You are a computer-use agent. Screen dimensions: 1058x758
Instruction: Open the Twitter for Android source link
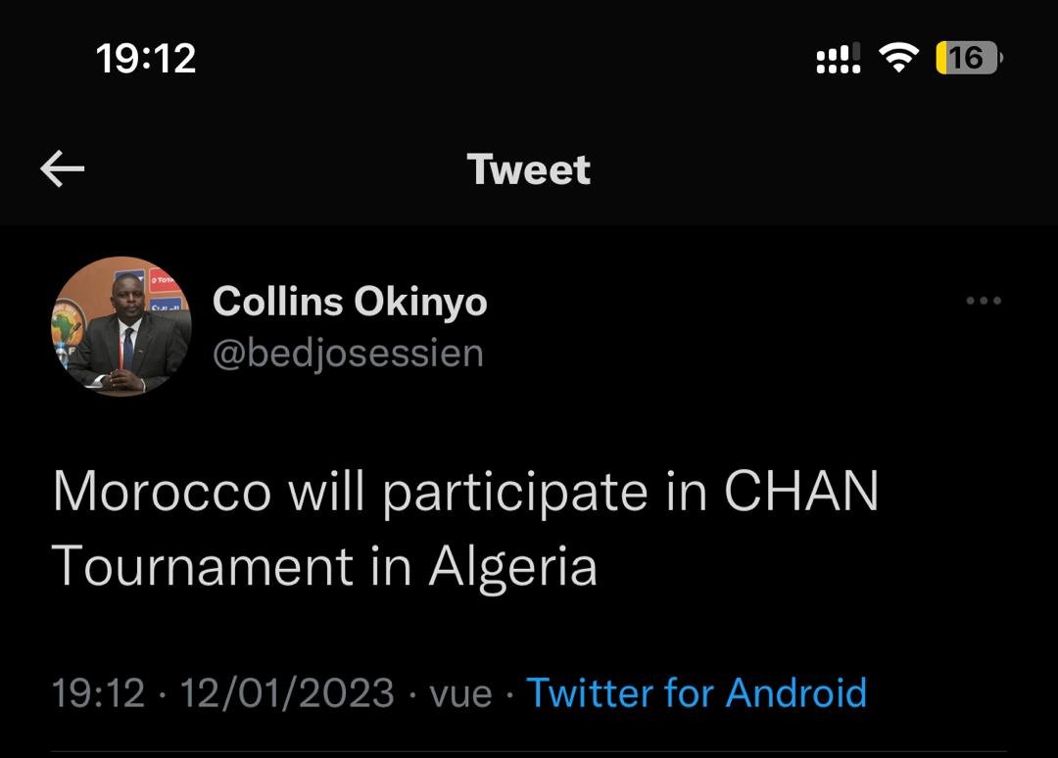pyautogui.click(x=697, y=692)
